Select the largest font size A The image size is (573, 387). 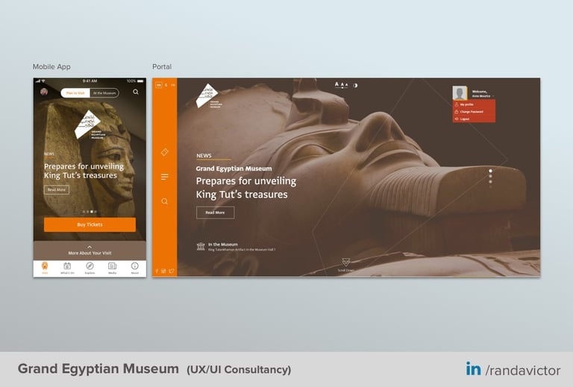pyautogui.click(x=337, y=84)
